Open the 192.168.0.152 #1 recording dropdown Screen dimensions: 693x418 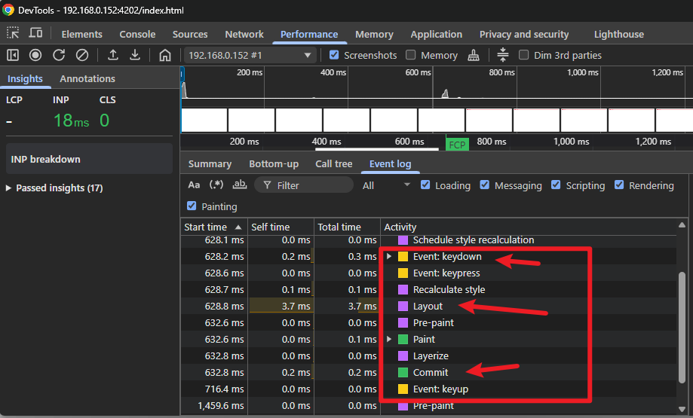tap(250, 55)
